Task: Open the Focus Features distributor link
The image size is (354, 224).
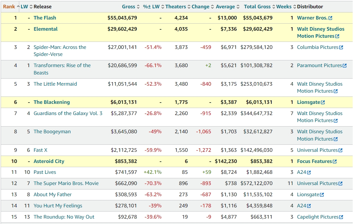Action: [315, 161]
